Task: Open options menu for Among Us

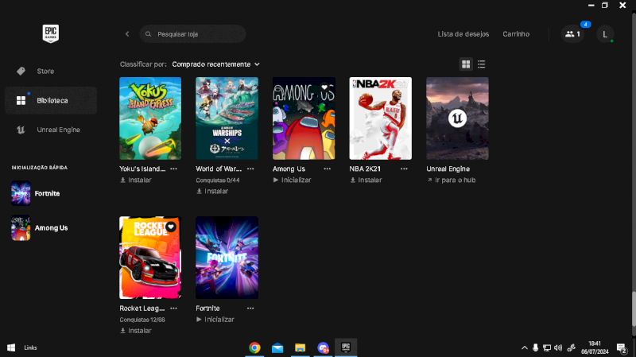Action: click(327, 169)
